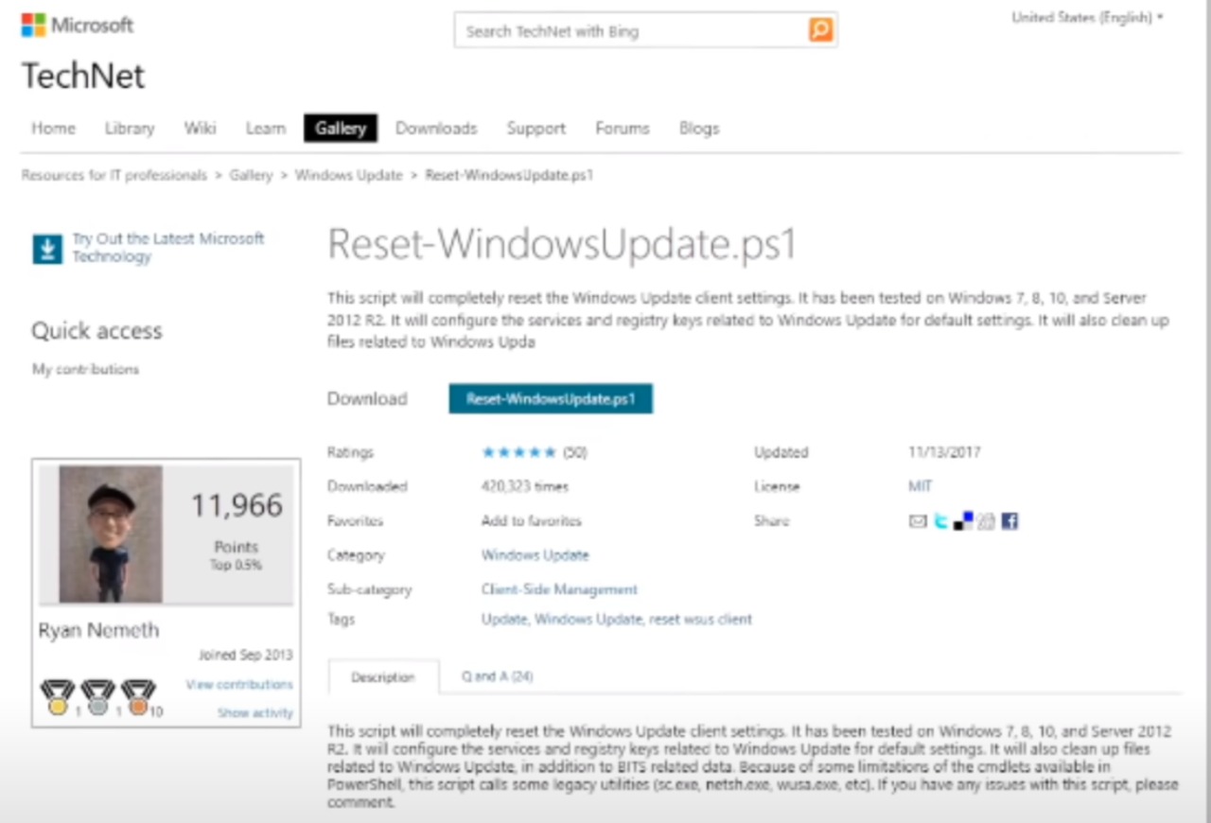Click the Reset-WindowsUpdate.ps1 page title
Screen dimensions: 1211x823
[x=563, y=244]
